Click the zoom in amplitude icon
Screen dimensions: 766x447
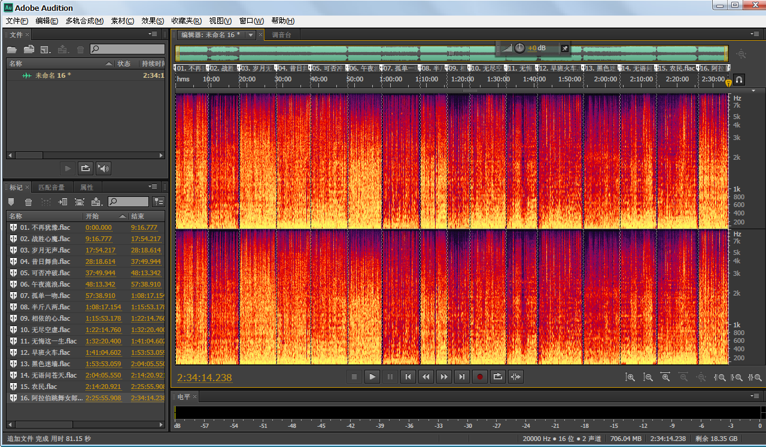630,377
